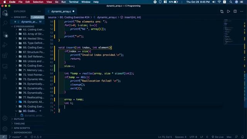The image size is (247, 139).
Task: Click the Run Code play icon
Action: coord(228,11)
